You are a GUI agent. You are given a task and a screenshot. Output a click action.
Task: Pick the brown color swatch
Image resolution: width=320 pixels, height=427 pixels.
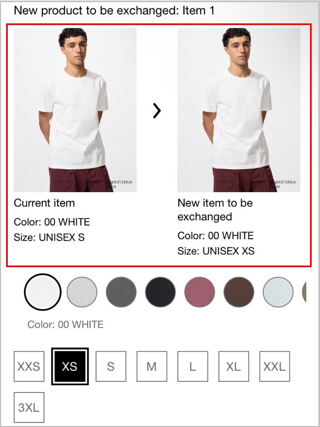click(239, 292)
